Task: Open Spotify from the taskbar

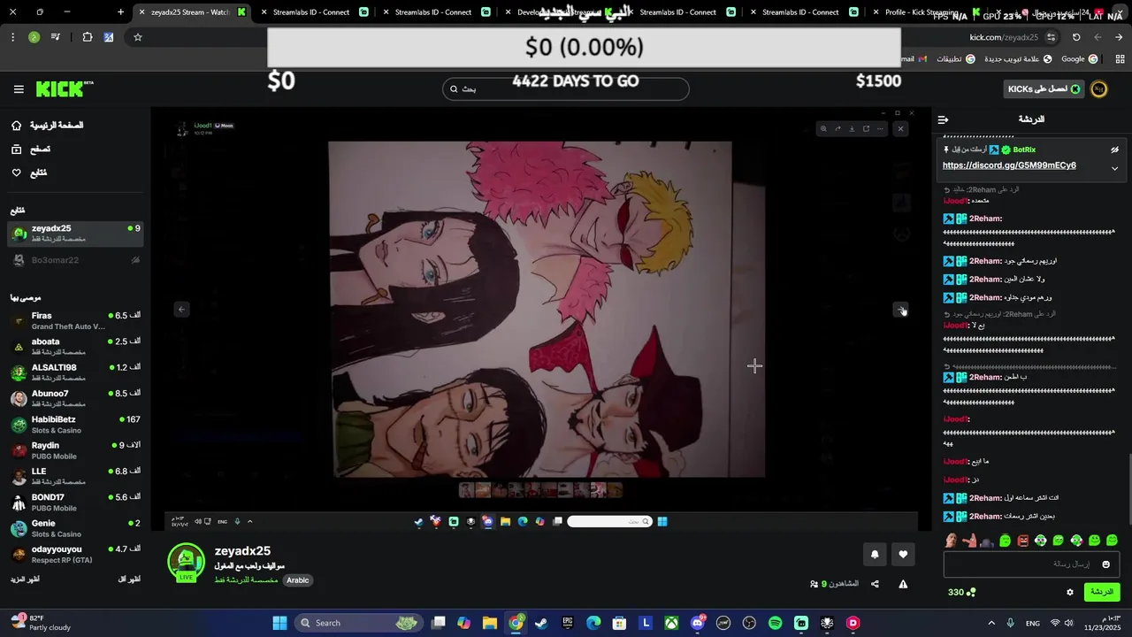Action: coord(776,623)
